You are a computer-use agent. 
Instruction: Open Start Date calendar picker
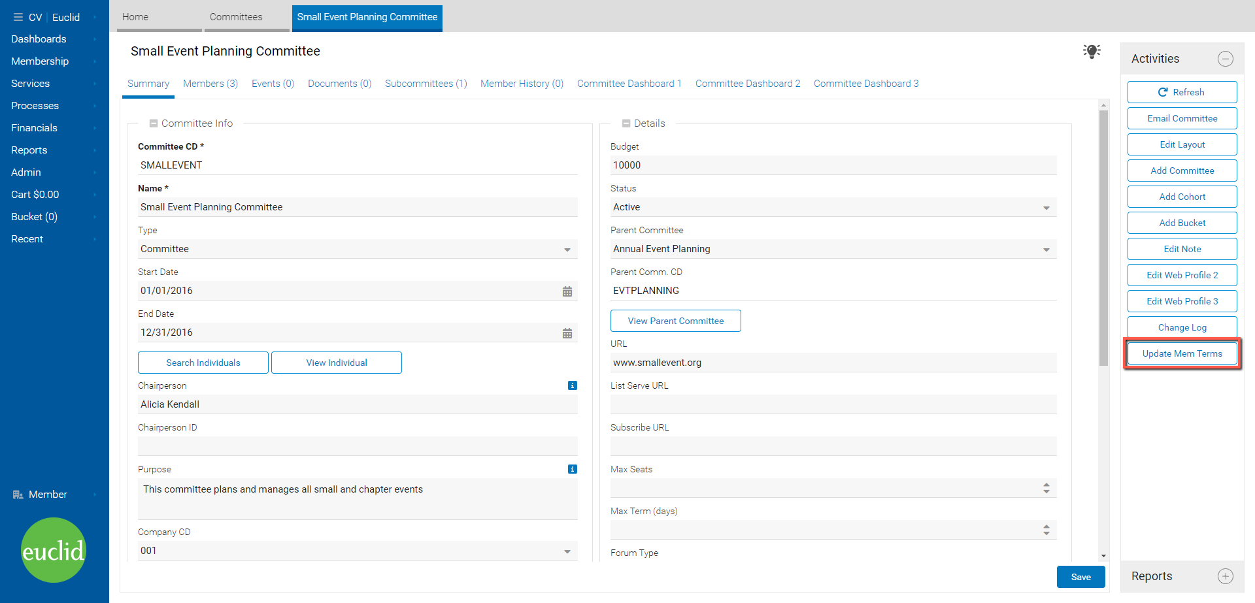[567, 291]
